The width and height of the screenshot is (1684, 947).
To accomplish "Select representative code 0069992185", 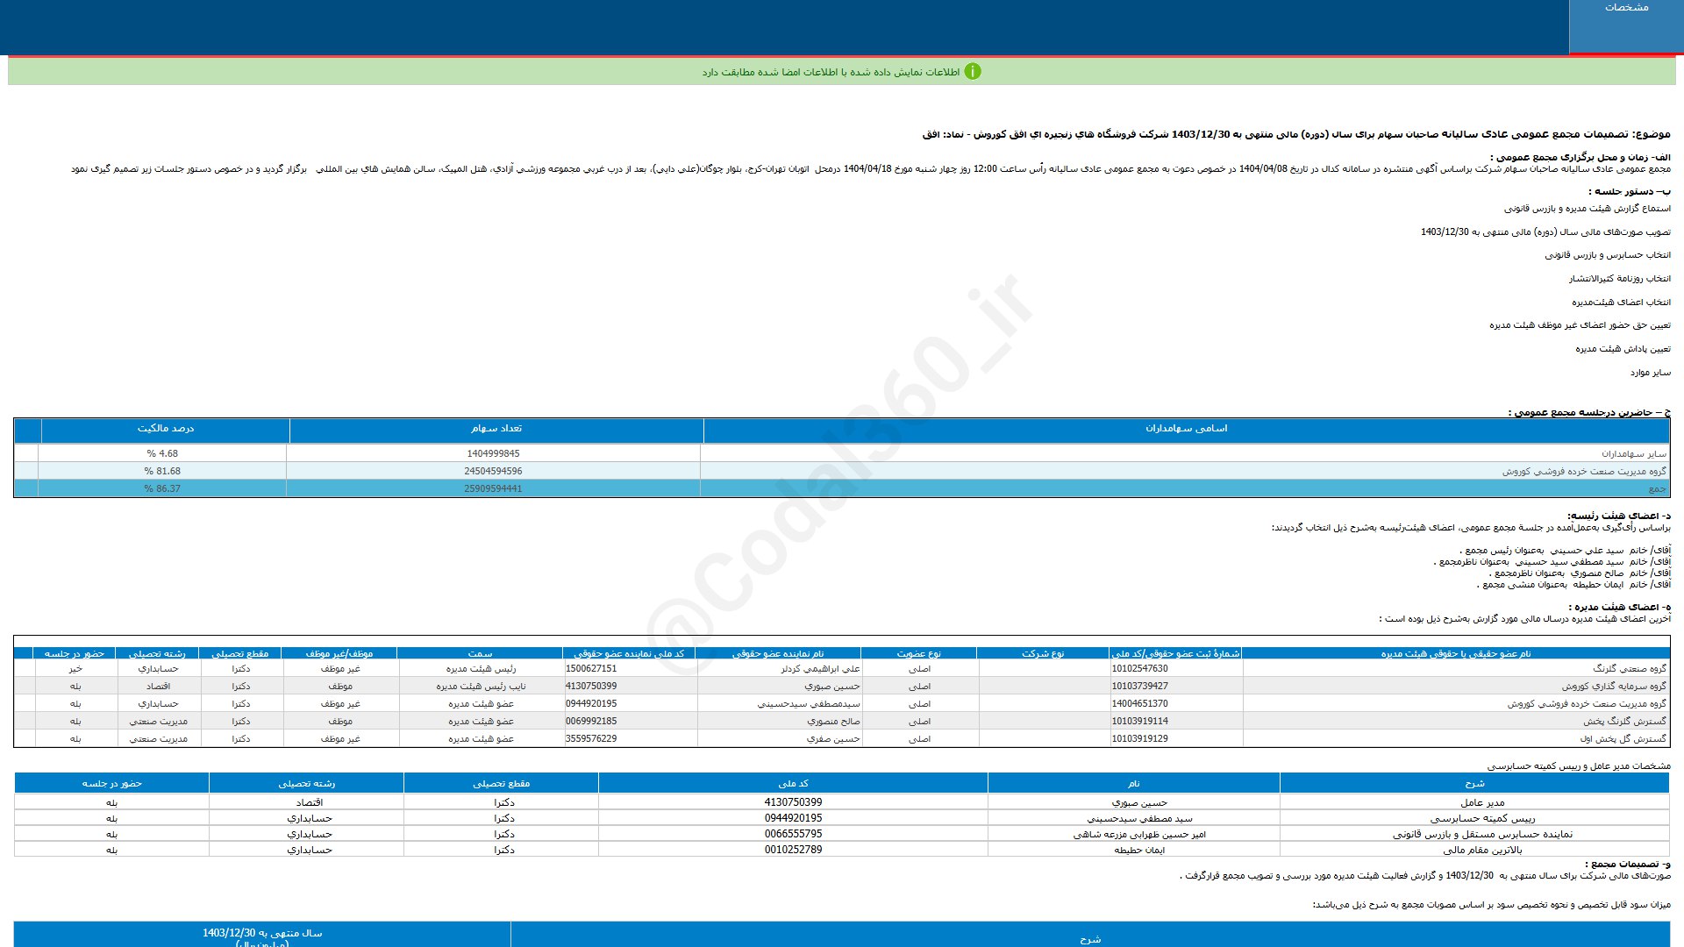I will click(591, 722).
